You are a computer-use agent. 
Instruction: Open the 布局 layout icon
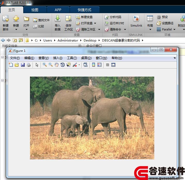(150, 18)
